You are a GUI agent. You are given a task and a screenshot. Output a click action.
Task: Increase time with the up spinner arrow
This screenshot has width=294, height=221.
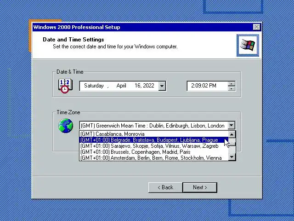click(x=232, y=84)
